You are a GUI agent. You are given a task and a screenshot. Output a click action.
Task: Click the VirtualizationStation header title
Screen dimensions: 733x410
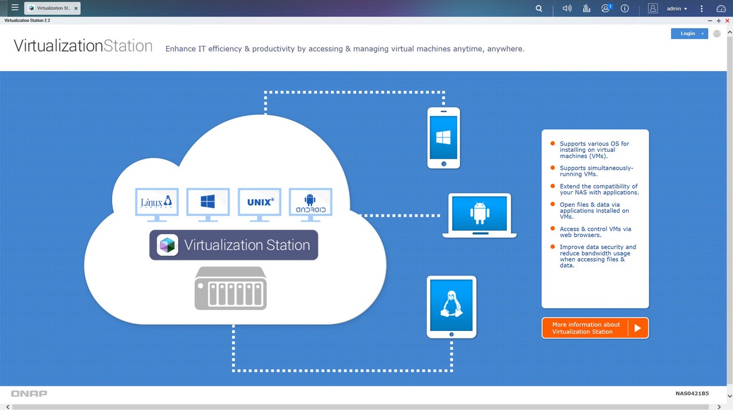[83, 46]
